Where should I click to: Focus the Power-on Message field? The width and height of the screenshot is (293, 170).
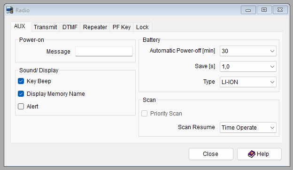[x=104, y=51]
